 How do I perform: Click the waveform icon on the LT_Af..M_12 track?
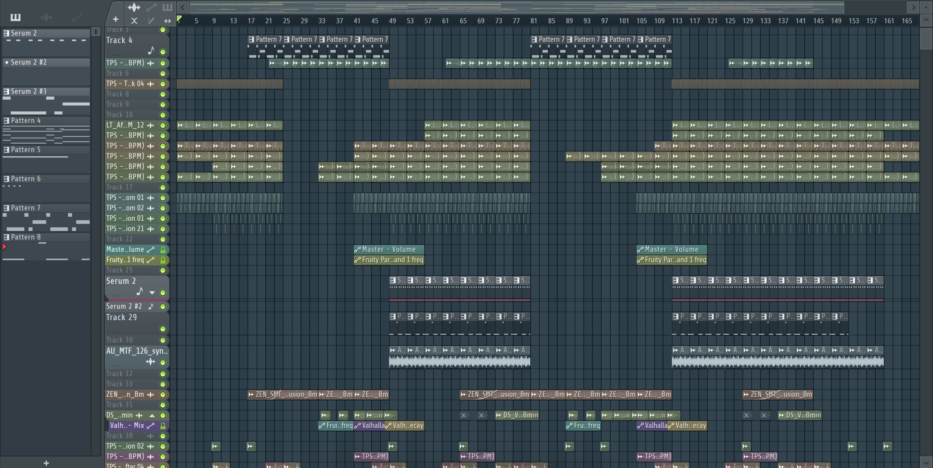150,125
